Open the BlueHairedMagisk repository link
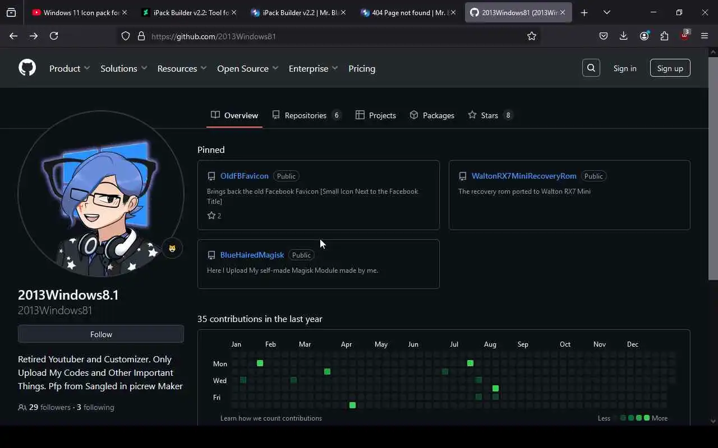The image size is (718, 448). point(252,255)
